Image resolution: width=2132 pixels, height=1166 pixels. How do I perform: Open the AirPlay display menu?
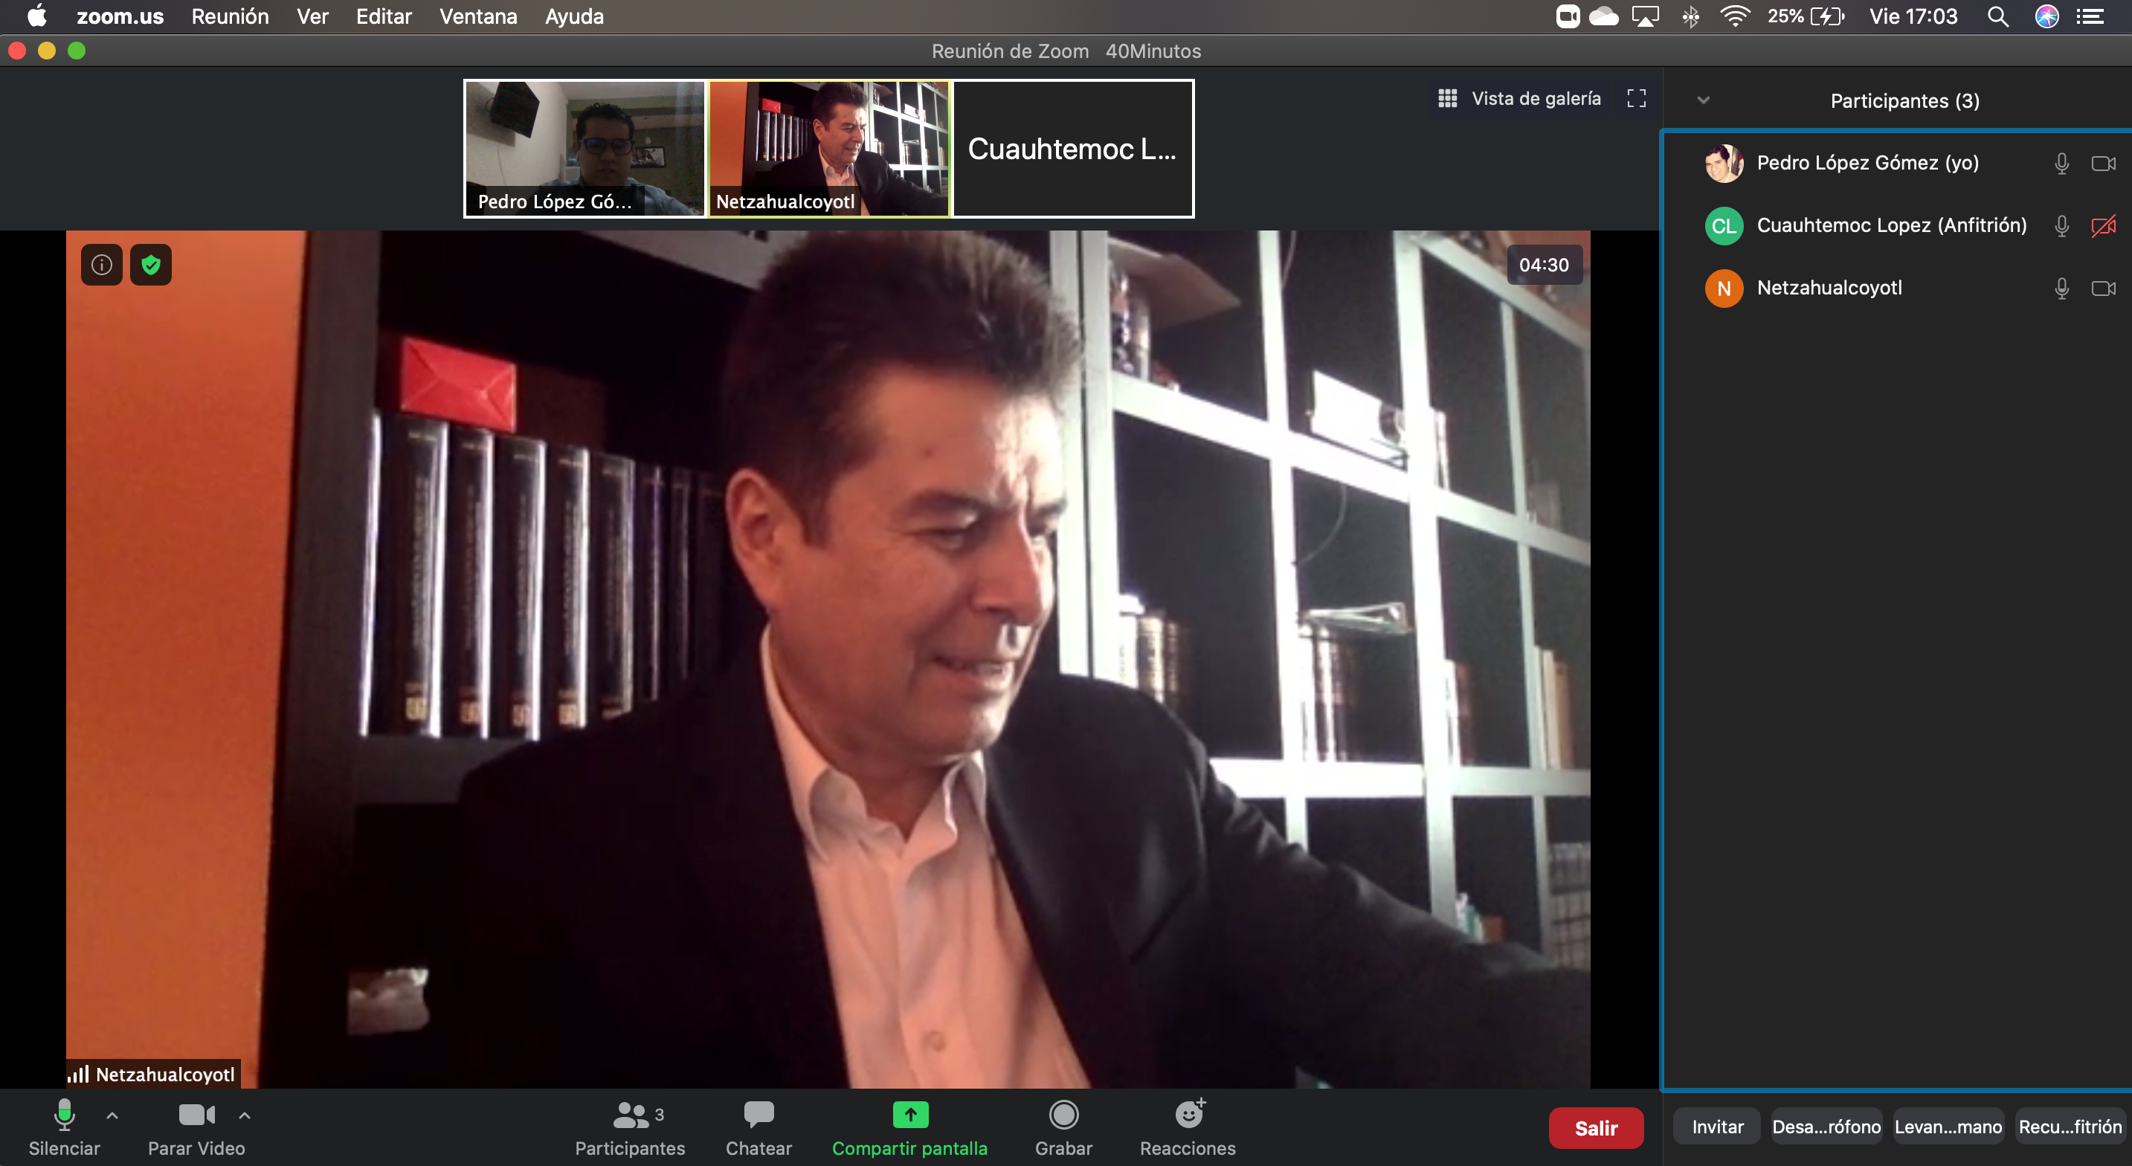pos(1646,16)
